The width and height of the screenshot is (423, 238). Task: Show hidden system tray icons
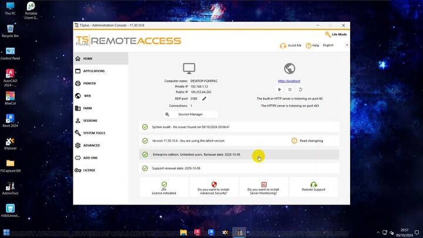click(x=378, y=233)
